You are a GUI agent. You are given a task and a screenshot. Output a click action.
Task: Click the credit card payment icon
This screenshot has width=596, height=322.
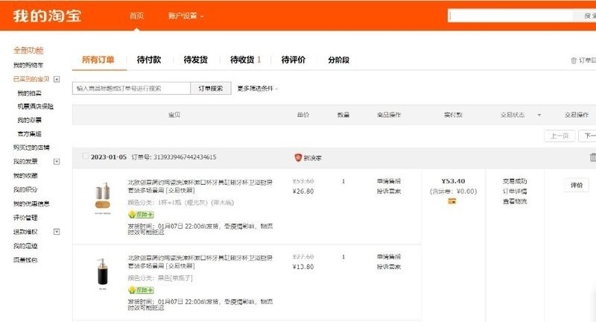(x=451, y=201)
